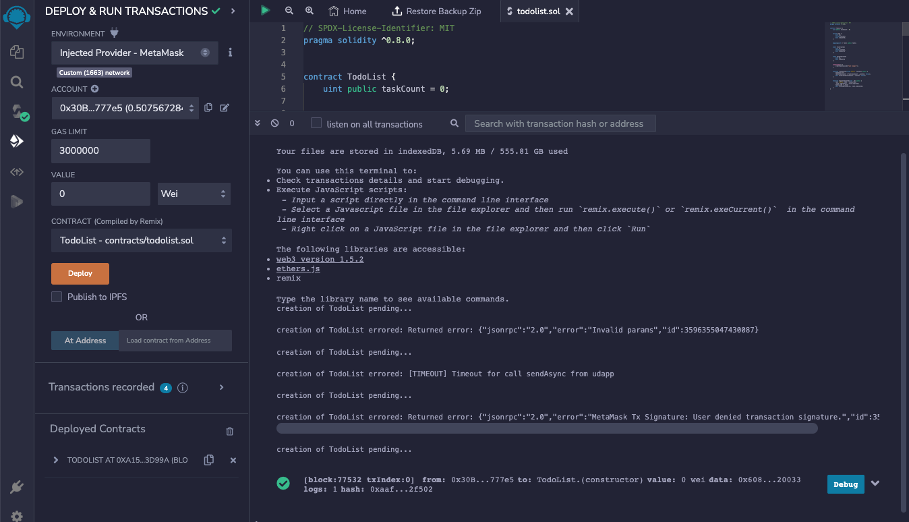Open the File explorer sidebar icon
The height and width of the screenshot is (522, 909).
click(x=17, y=52)
